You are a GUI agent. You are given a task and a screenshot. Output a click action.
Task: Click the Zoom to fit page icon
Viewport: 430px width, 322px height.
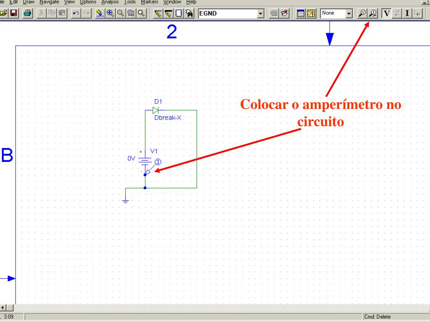click(x=142, y=13)
